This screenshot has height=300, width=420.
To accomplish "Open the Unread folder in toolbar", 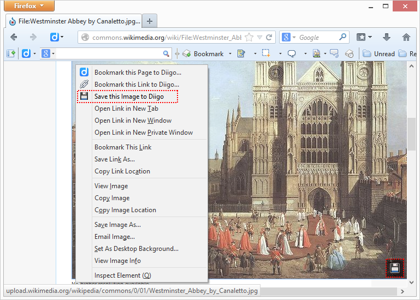I will click(x=378, y=54).
